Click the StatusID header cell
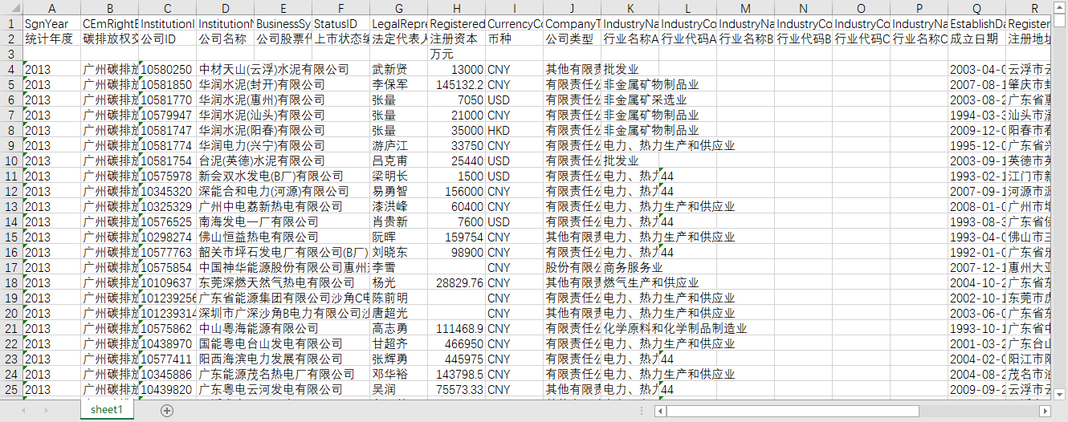This screenshot has height=422, width=1068. pyautogui.click(x=341, y=23)
